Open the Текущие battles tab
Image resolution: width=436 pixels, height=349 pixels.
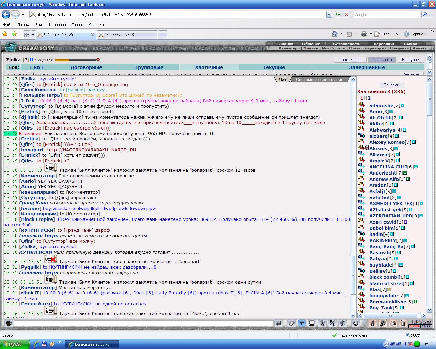click(x=274, y=67)
